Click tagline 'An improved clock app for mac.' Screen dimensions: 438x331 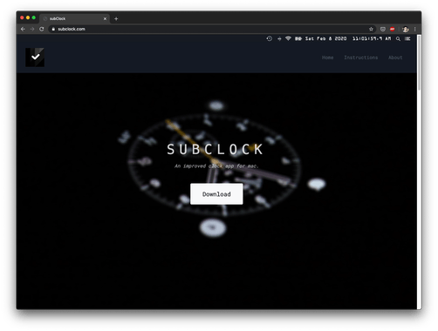[x=216, y=166]
